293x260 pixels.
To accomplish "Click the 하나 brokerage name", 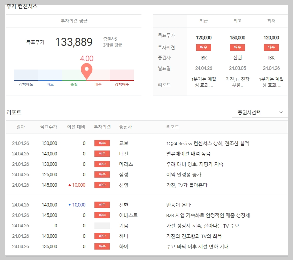I will click(124, 236).
